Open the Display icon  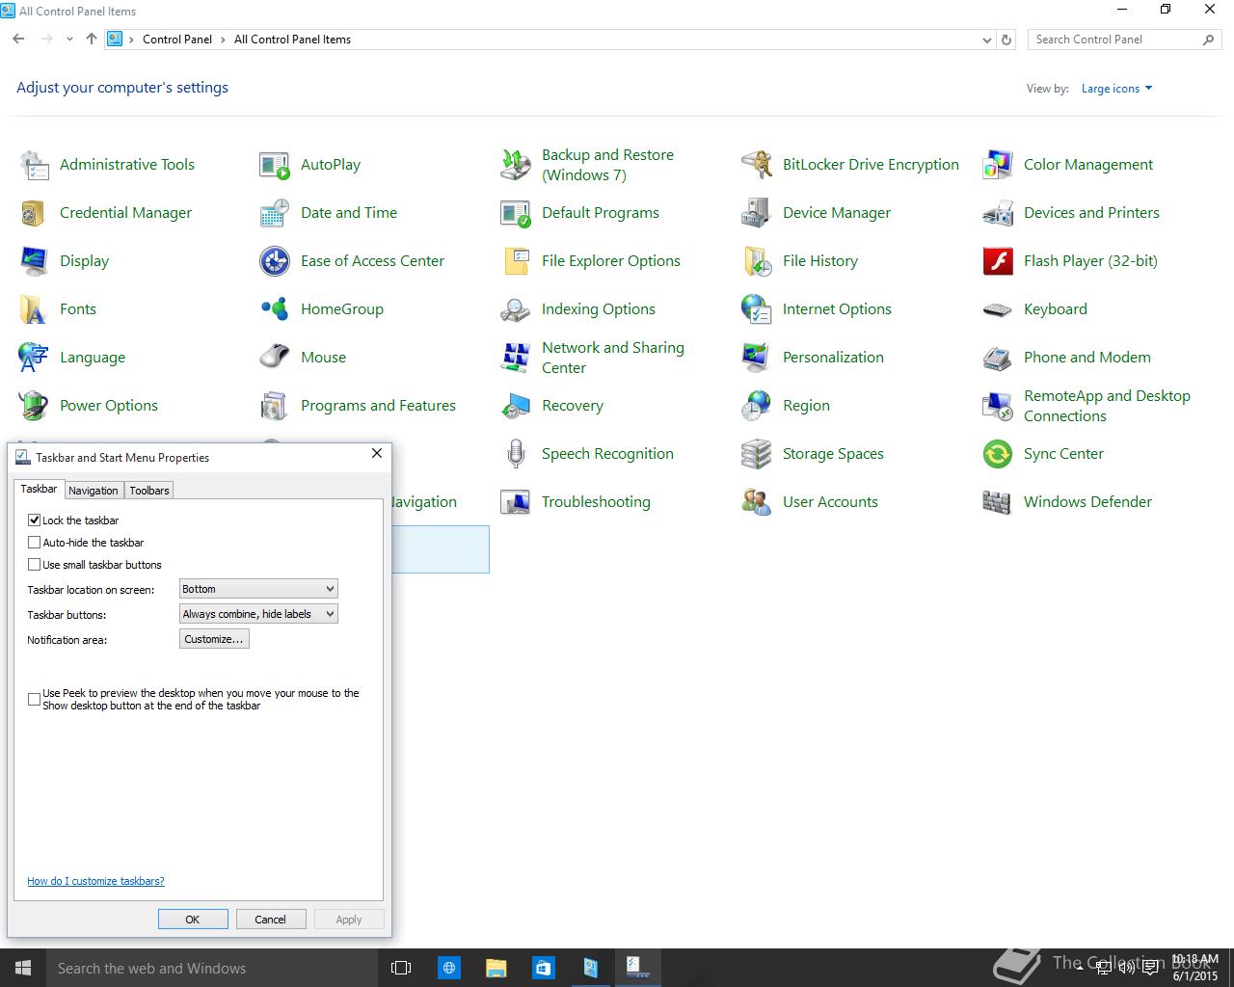[34, 261]
